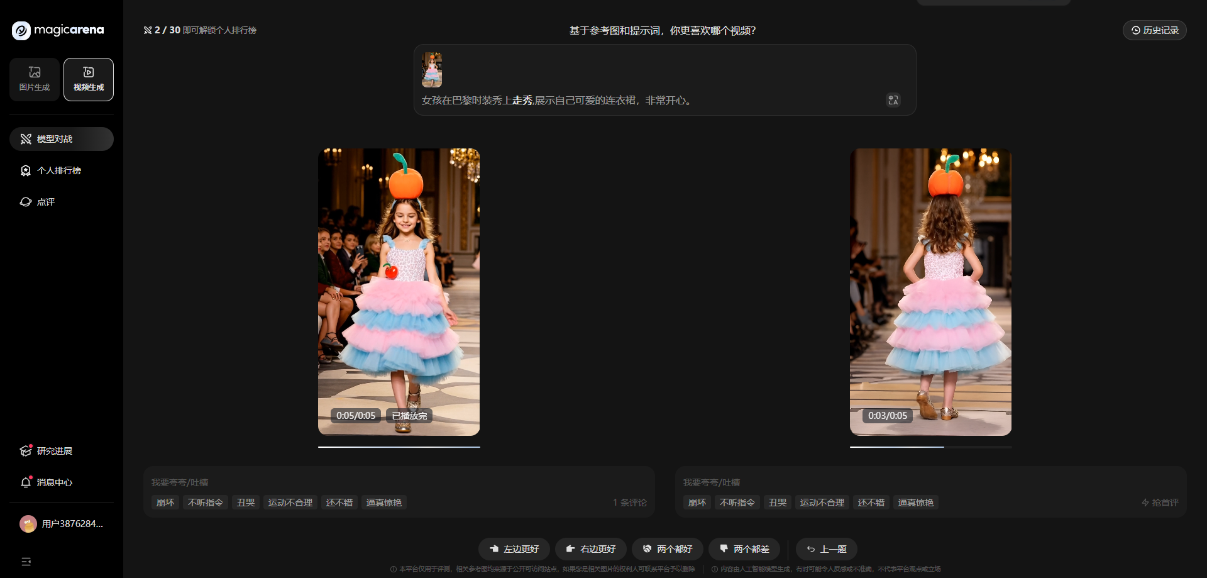Select 模型对战 in the sidebar
The width and height of the screenshot is (1207, 578).
61,139
